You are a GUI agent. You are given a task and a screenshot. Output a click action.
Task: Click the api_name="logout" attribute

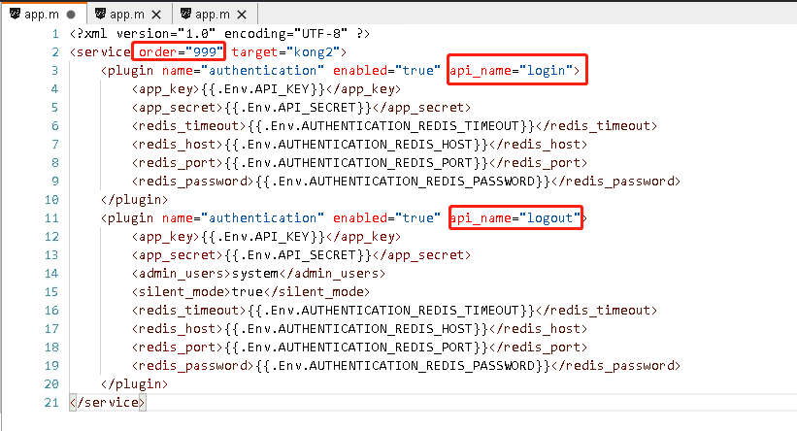(x=515, y=218)
